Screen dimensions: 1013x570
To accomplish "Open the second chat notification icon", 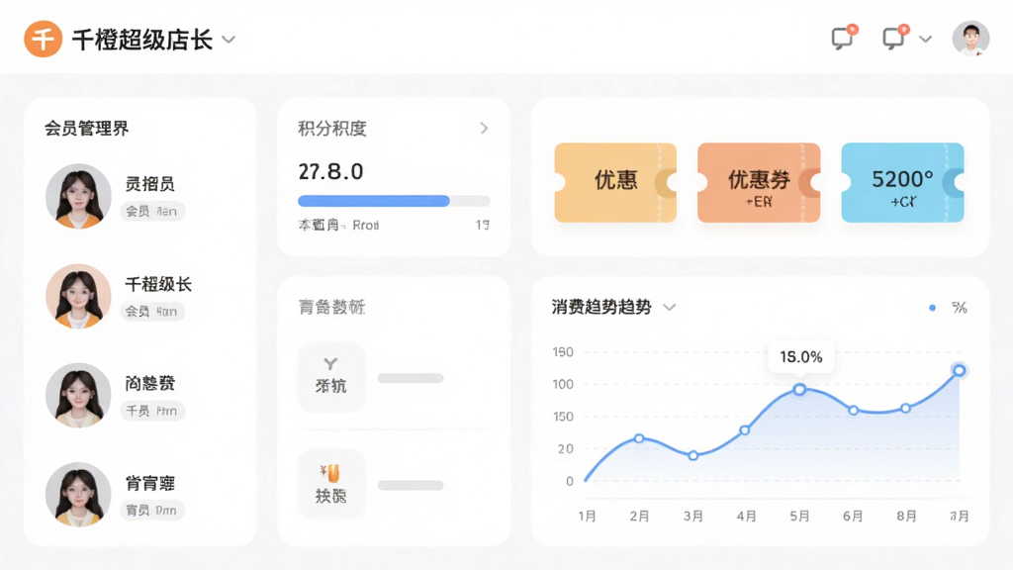I will [895, 37].
